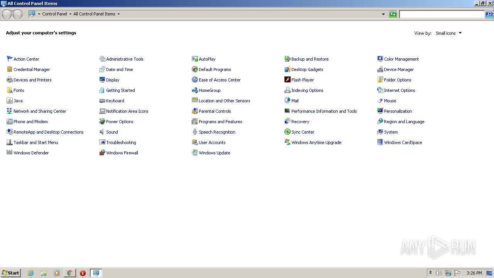Launch Internet Explorer from the taskbar

pos(30,273)
